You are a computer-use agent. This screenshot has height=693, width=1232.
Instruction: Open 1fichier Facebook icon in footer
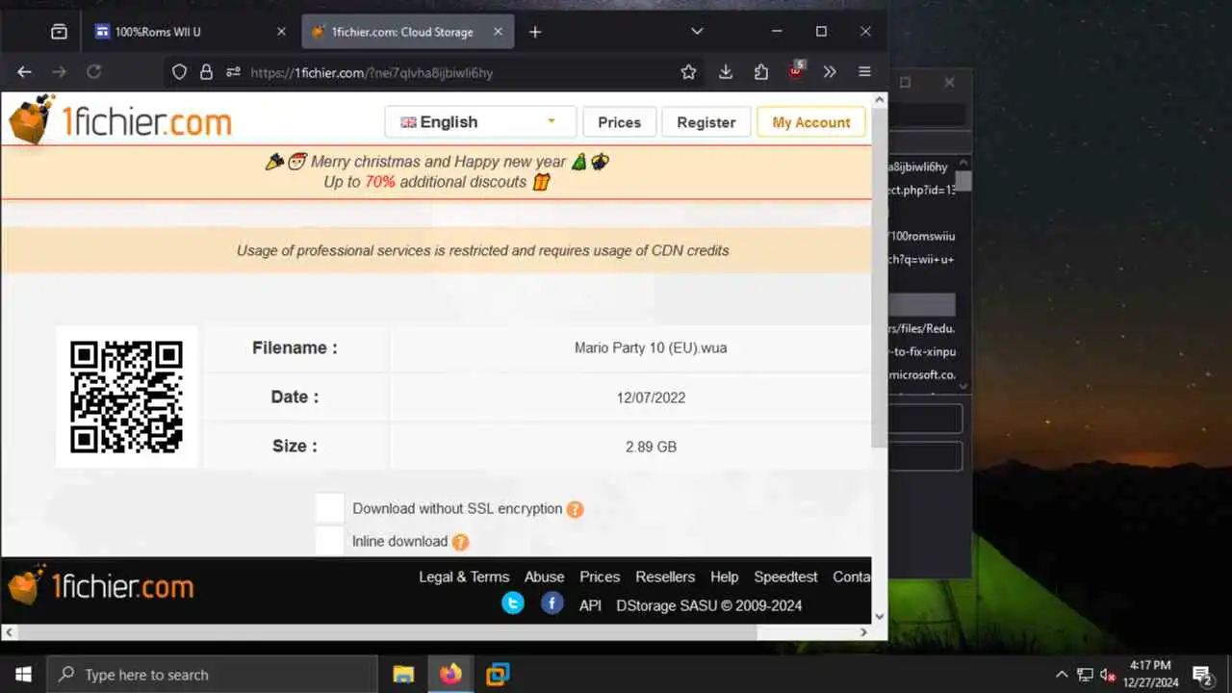coord(552,603)
